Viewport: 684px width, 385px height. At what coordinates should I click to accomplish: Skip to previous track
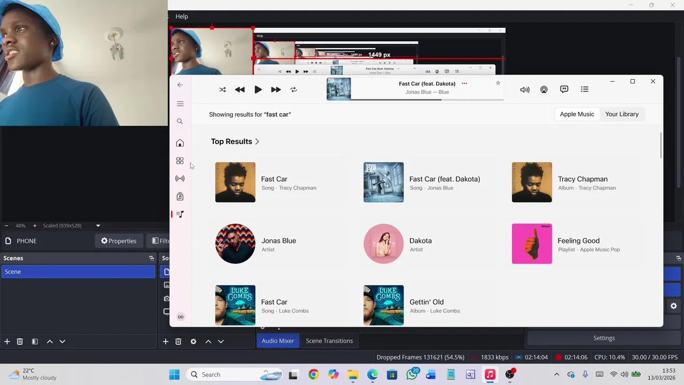[240, 90]
